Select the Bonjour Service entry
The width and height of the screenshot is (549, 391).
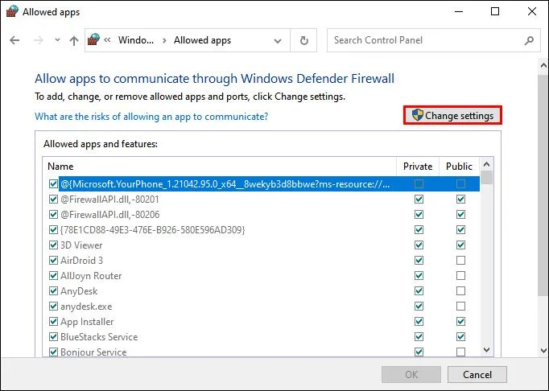tap(93, 352)
